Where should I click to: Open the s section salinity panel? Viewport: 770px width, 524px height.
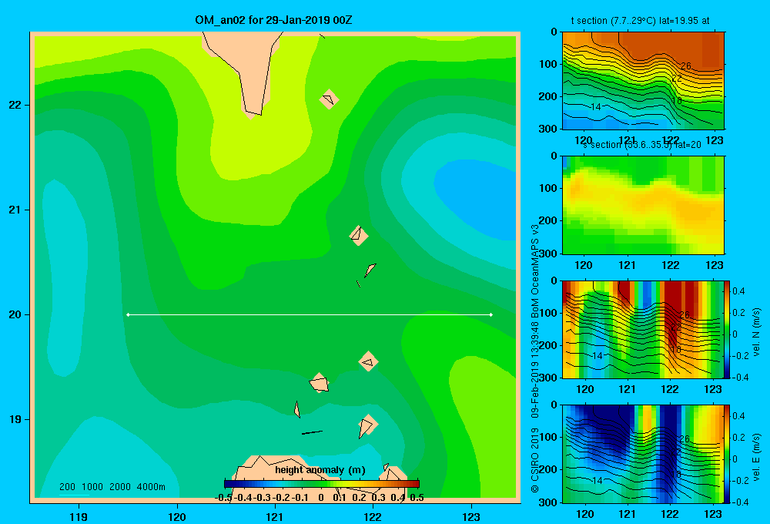click(643, 205)
